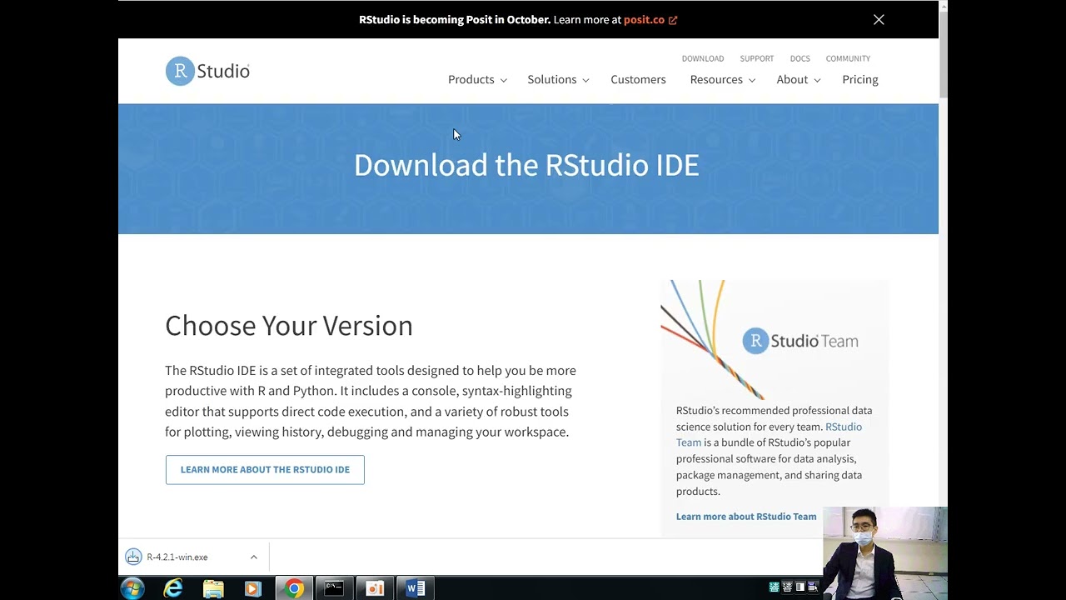This screenshot has width=1066, height=600.
Task: Expand the Solutions menu
Action: tap(558, 79)
